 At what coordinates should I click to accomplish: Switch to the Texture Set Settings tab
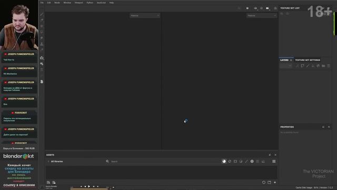(x=308, y=60)
